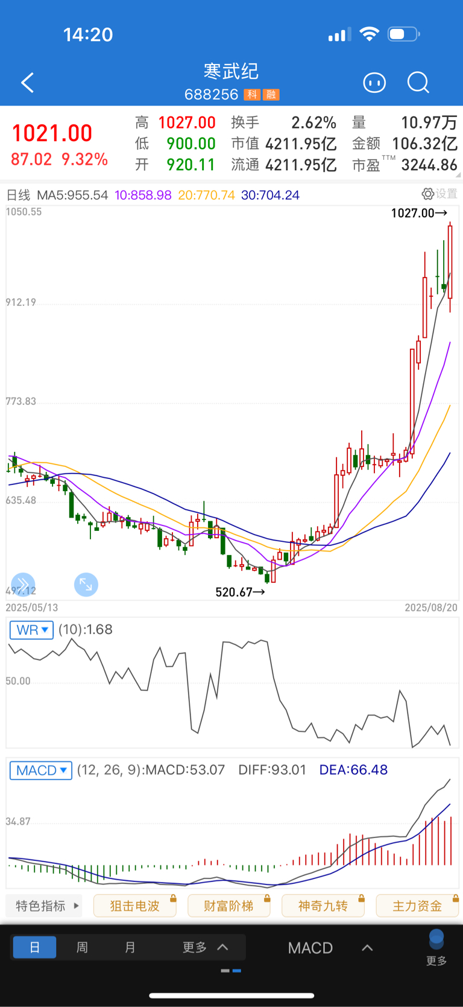Switch to the 周 weekly chart tab
Image resolution: width=463 pixels, height=1007 pixels.
pyautogui.click(x=82, y=947)
